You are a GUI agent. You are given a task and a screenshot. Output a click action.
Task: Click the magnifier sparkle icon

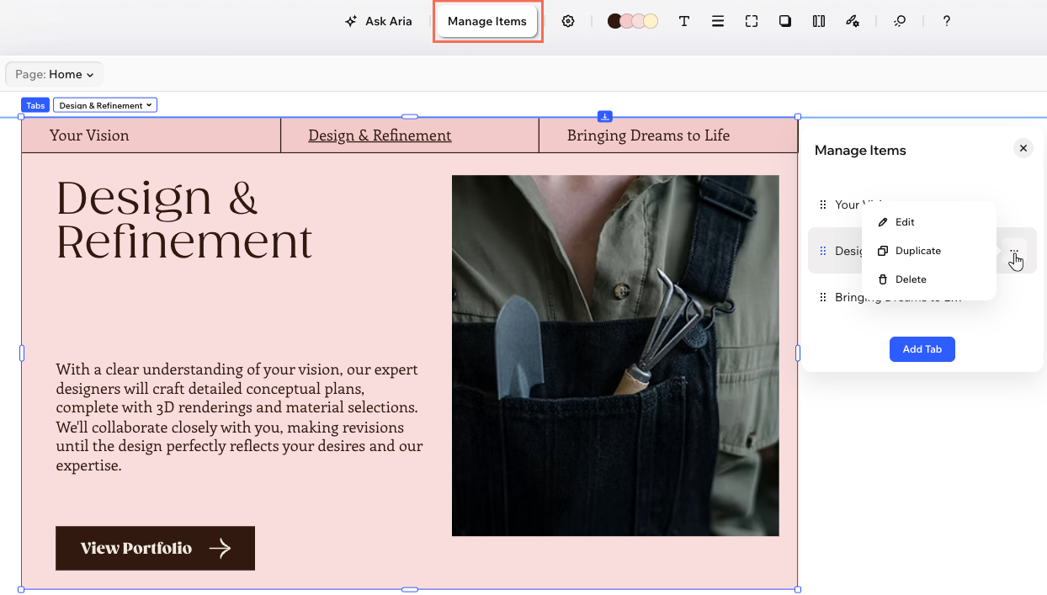pos(900,21)
